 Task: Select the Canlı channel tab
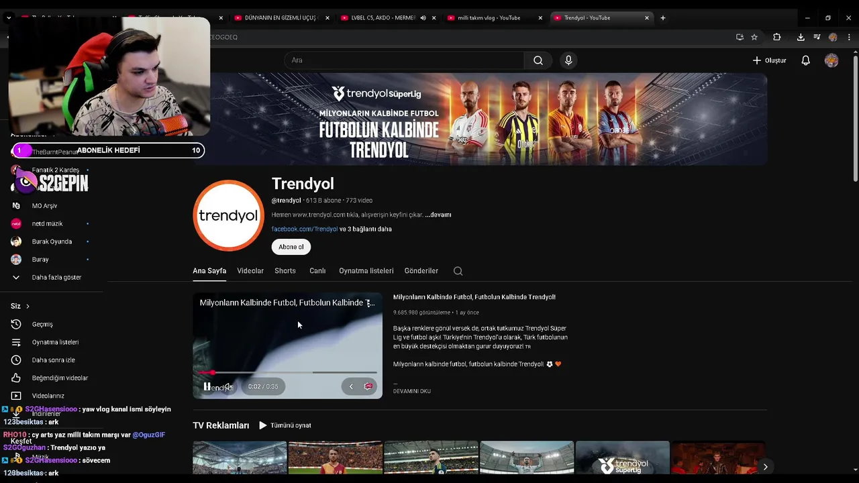pos(317,271)
